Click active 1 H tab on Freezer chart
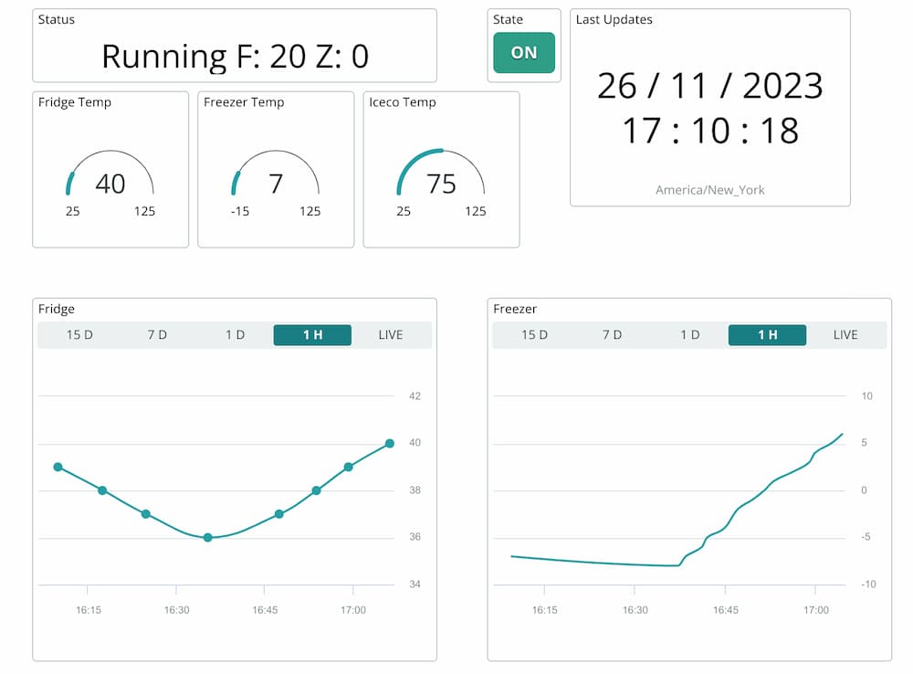 767,335
